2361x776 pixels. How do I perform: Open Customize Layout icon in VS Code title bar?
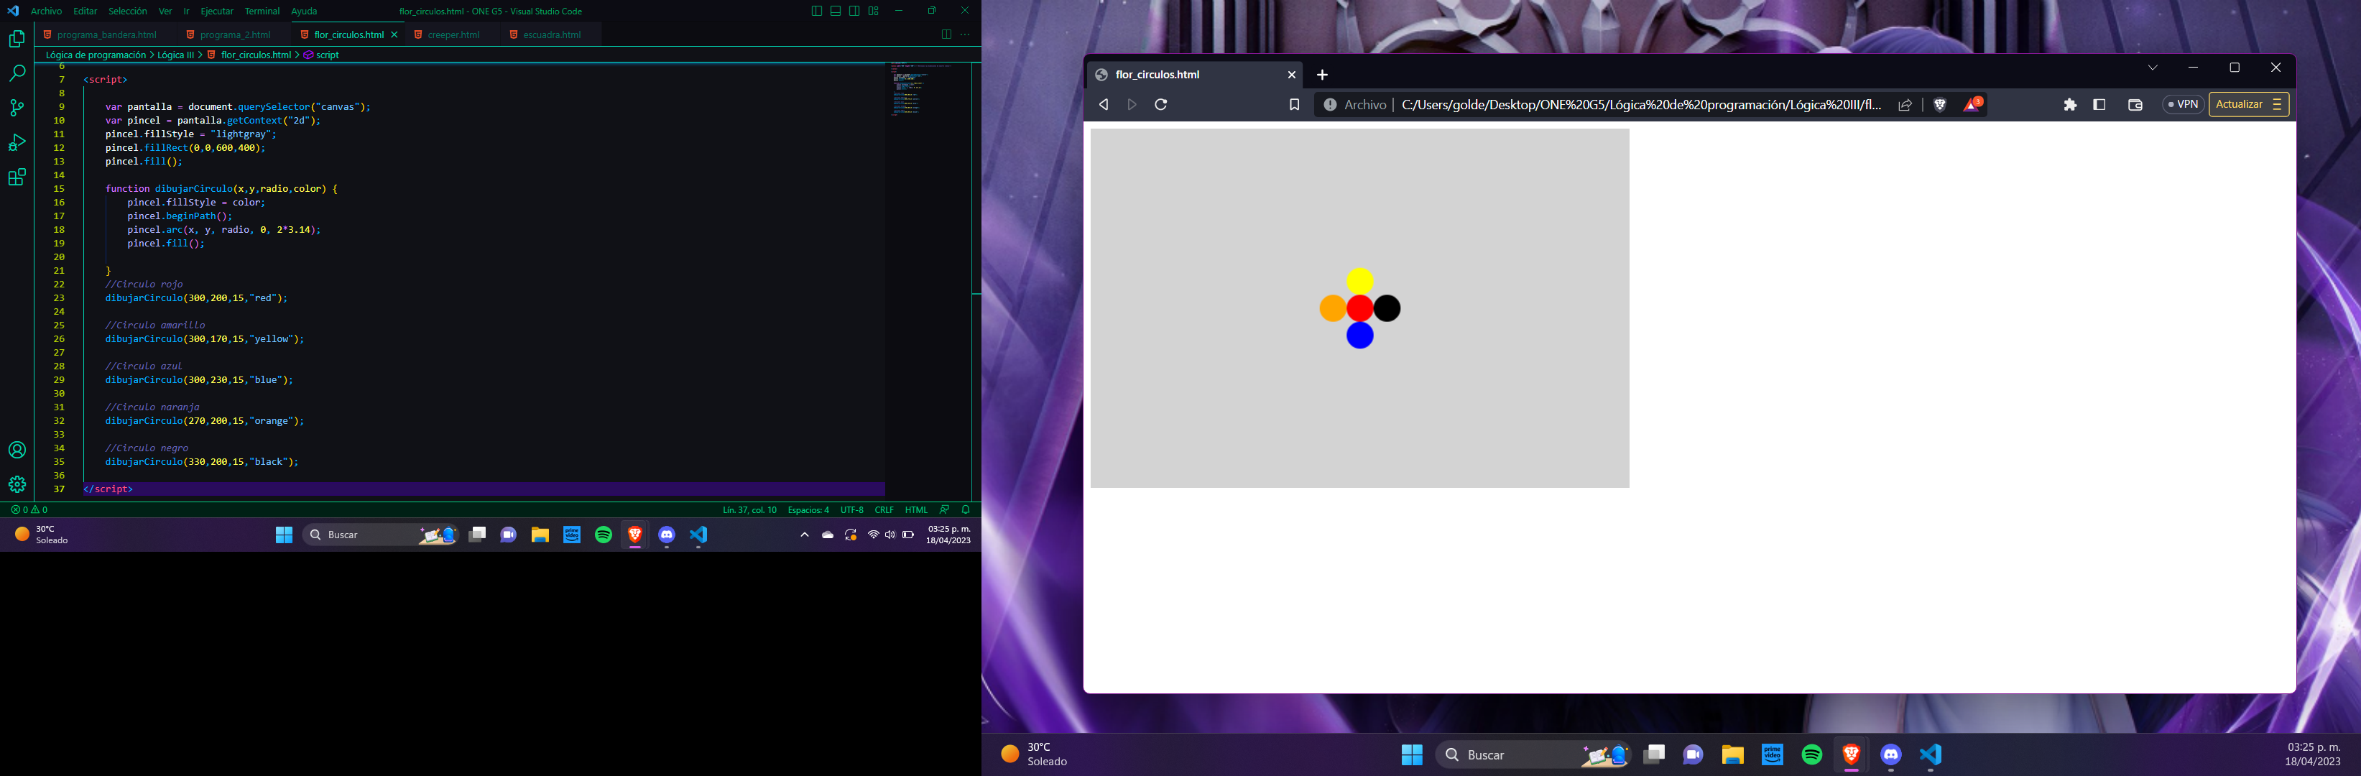click(874, 11)
